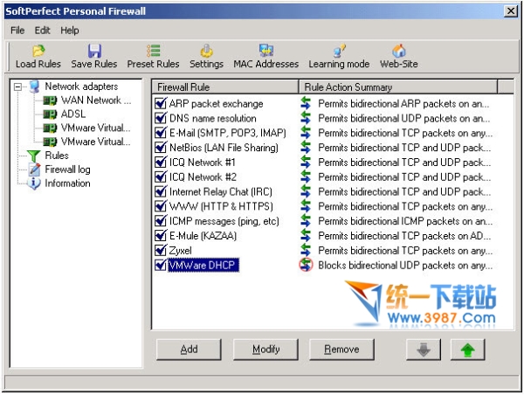Toggle the NetBios LAN File Sharing checkbox
Image resolution: width=524 pixels, height=395 pixels.
161,148
